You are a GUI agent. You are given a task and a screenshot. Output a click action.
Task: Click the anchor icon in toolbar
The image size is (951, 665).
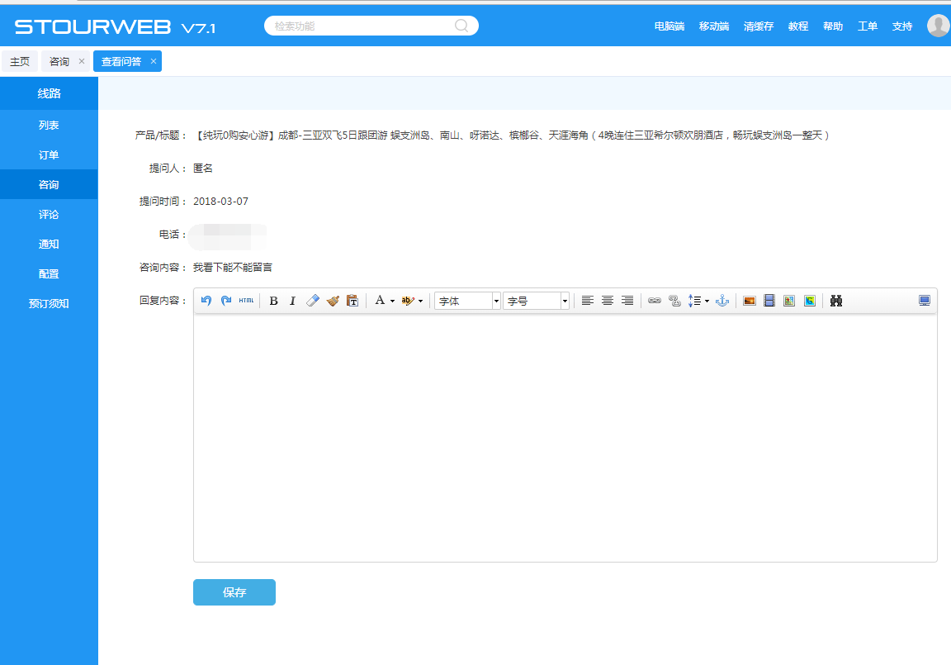pos(722,301)
